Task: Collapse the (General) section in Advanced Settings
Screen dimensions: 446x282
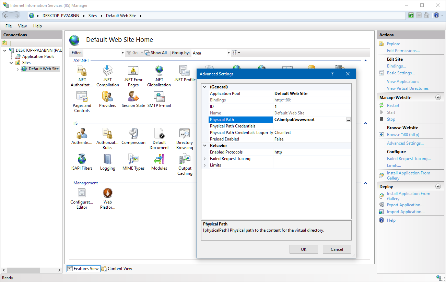Action: pos(204,87)
